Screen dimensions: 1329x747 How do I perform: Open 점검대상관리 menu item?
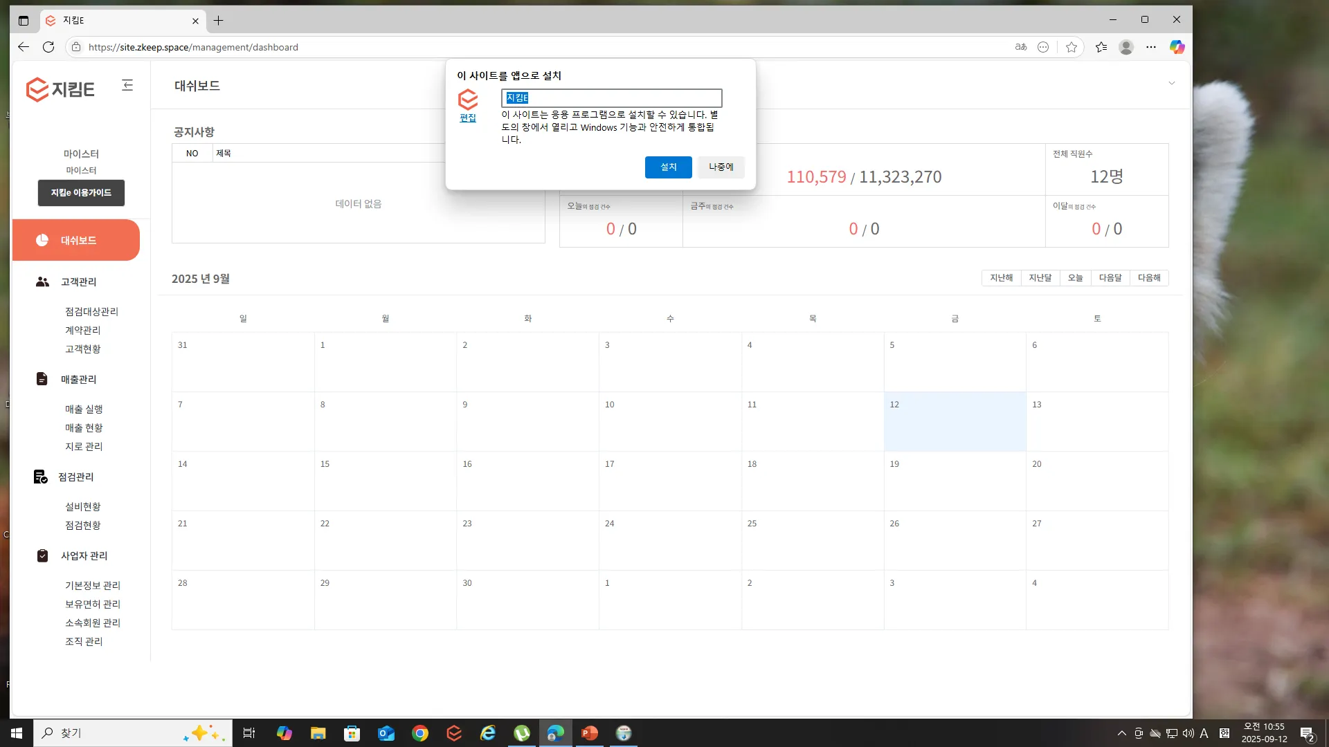(91, 311)
